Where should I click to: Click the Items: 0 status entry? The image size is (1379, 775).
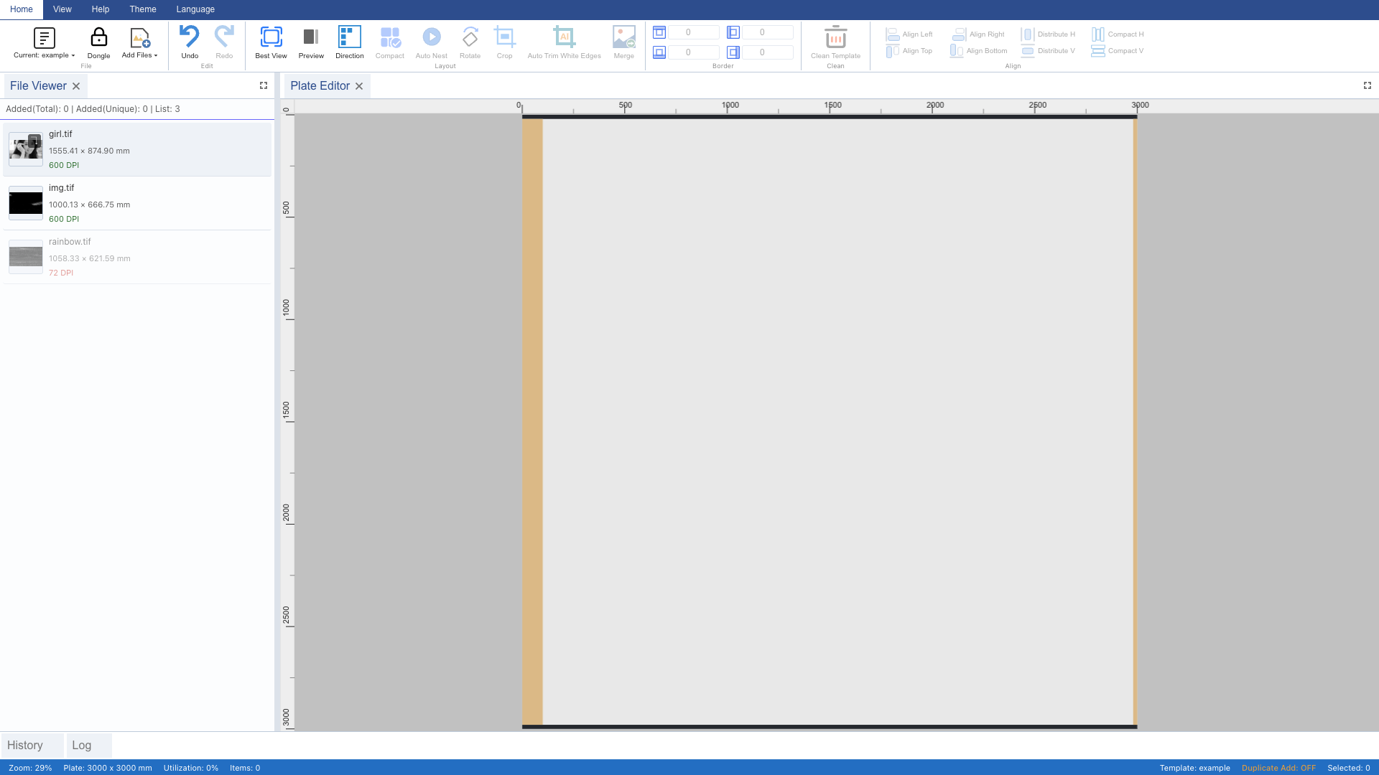[245, 768]
